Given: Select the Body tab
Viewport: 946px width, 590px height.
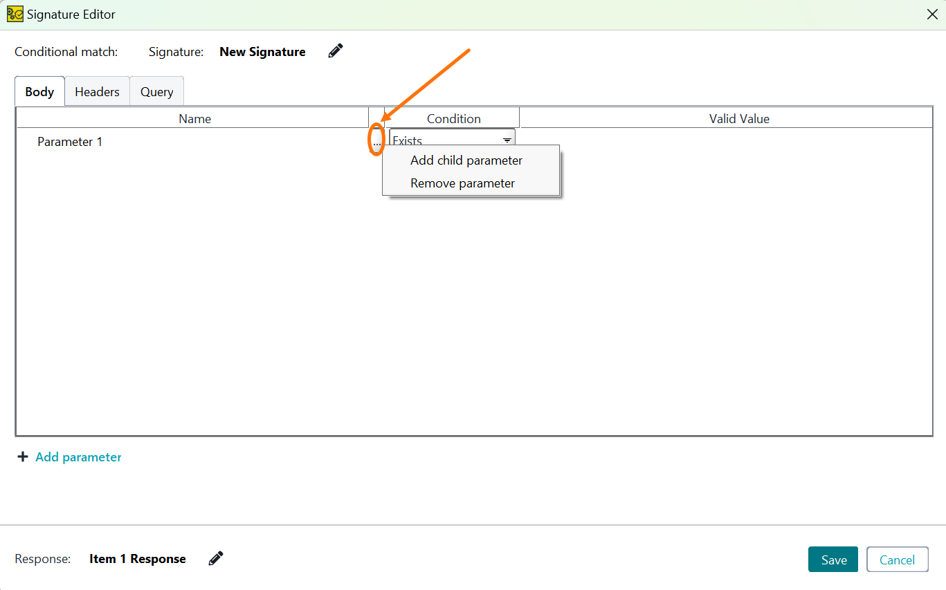Looking at the screenshot, I should click(39, 91).
